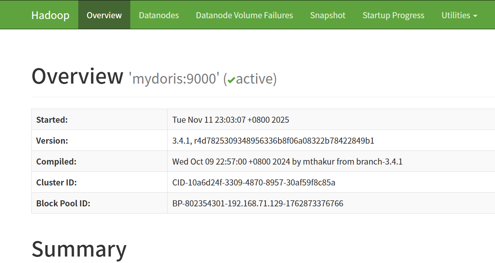The width and height of the screenshot is (495, 263).
Task: Click the Wed Oct 09 compiled value
Action: pos(287,162)
